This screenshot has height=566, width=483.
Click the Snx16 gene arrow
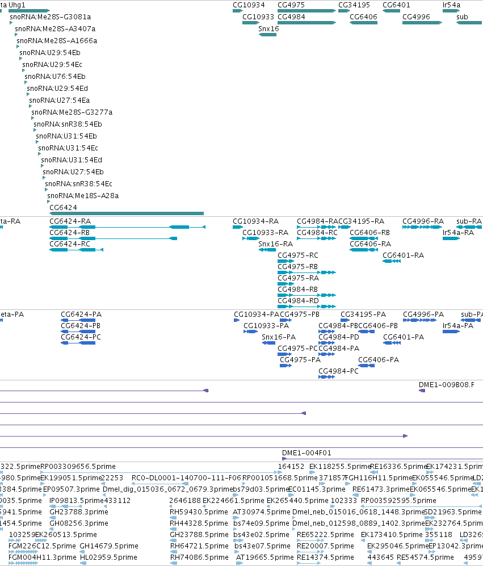[x=267, y=35]
